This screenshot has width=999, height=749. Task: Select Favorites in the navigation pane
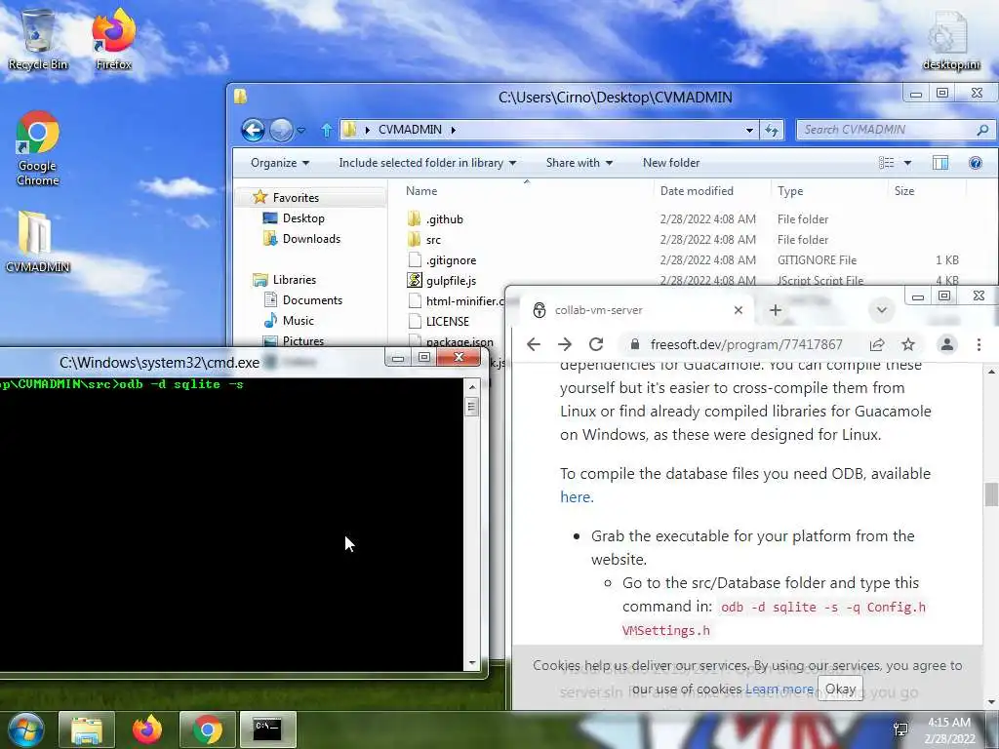click(295, 198)
